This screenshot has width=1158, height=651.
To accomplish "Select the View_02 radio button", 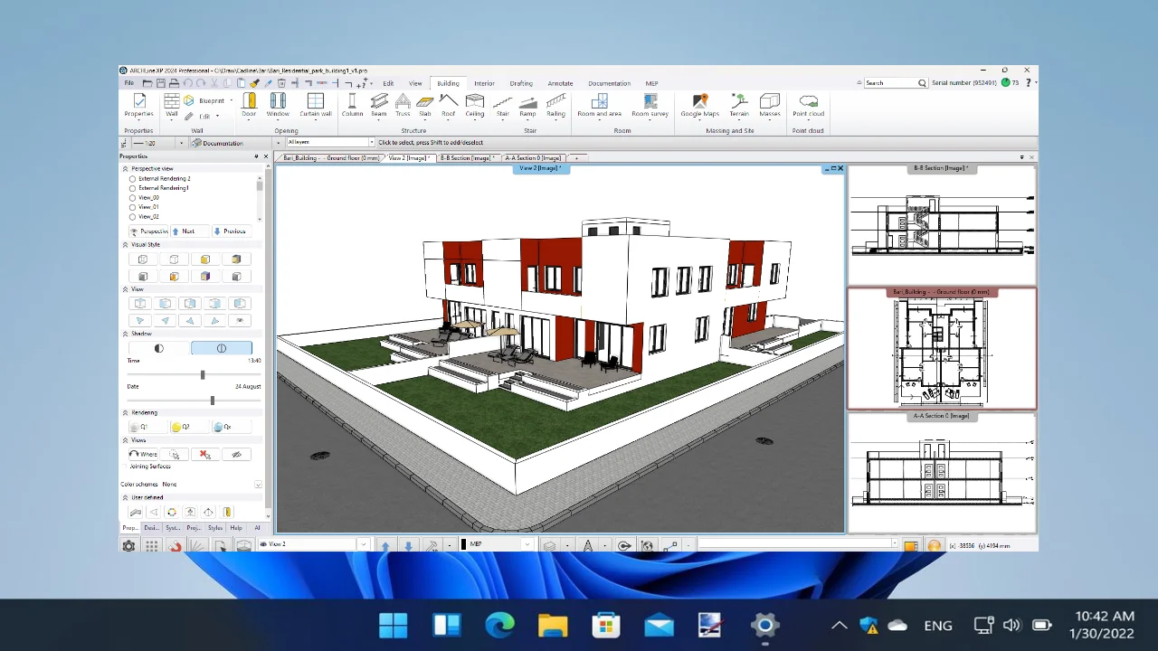I will click(132, 217).
